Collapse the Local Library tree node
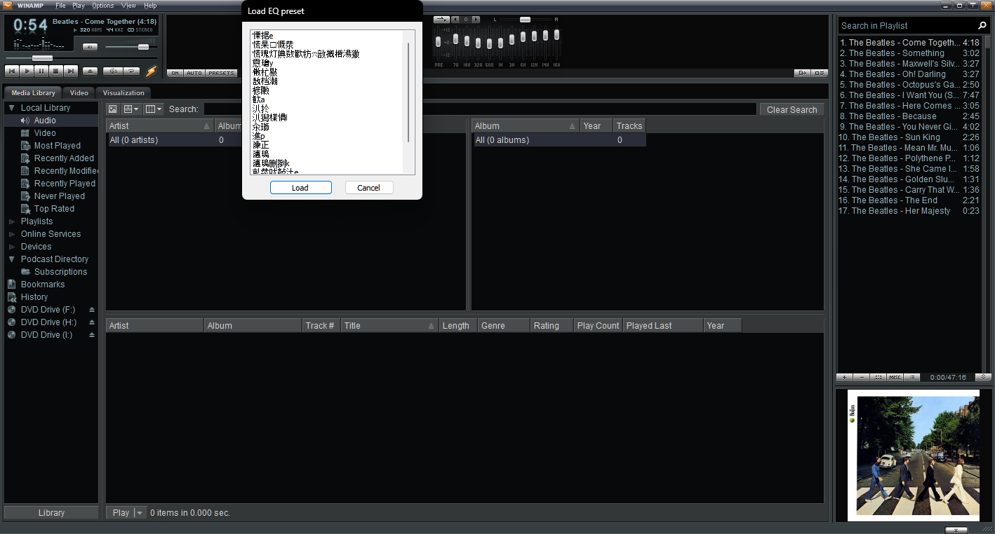This screenshot has width=995, height=534. (x=12, y=108)
